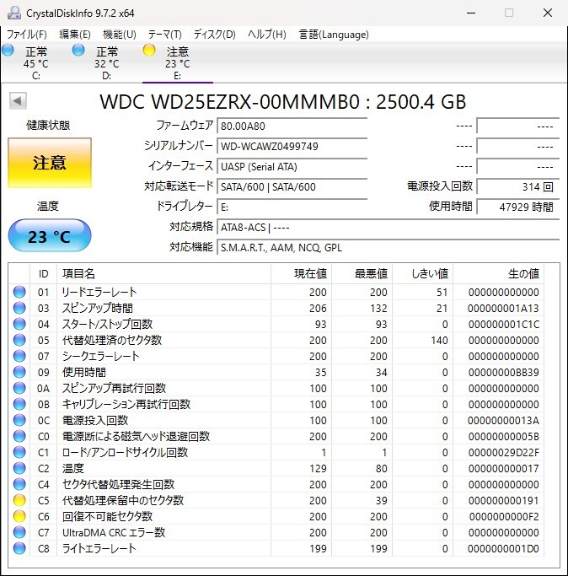Click the 23 °C temperature button
Viewport: 568px width, 576px height.
(x=50, y=236)
